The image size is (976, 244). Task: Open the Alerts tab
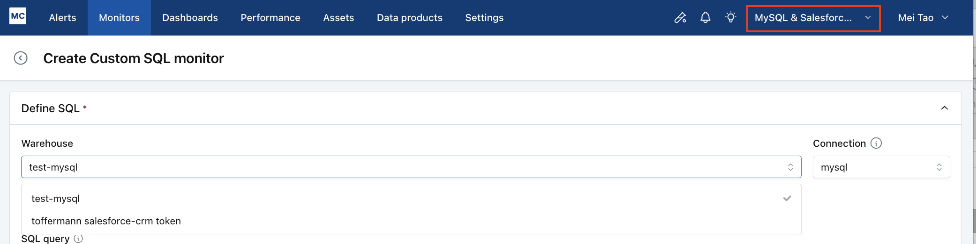coord(62,18)
